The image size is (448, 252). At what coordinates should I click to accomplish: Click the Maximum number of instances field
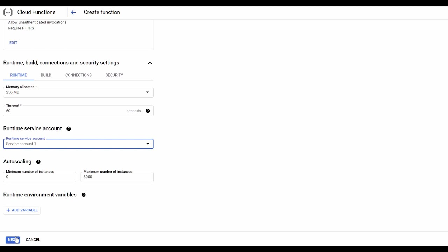pyautogui.click(x=117, y=177)
